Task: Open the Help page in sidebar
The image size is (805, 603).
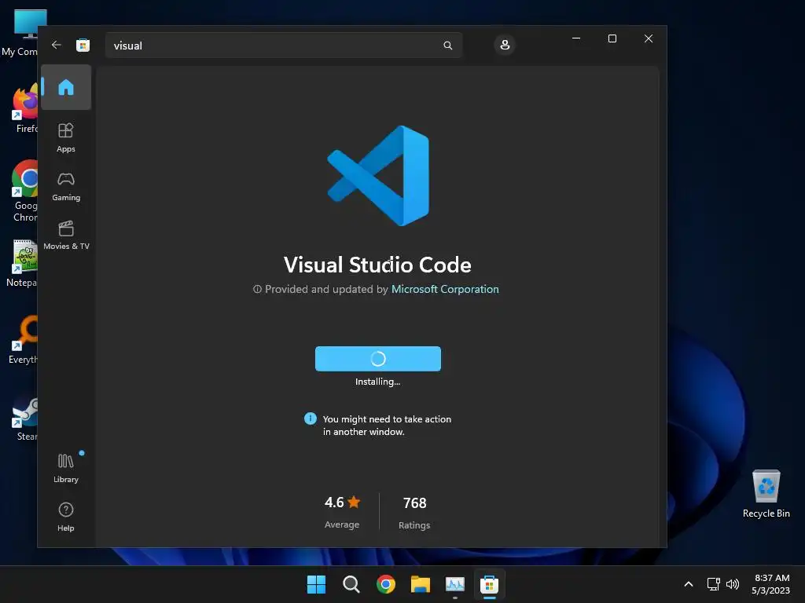Action: 66,517
